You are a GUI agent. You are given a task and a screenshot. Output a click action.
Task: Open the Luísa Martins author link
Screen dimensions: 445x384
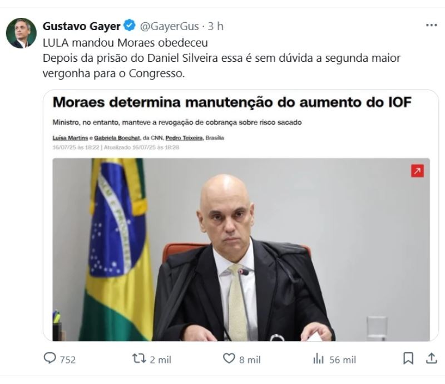[70, 138]
